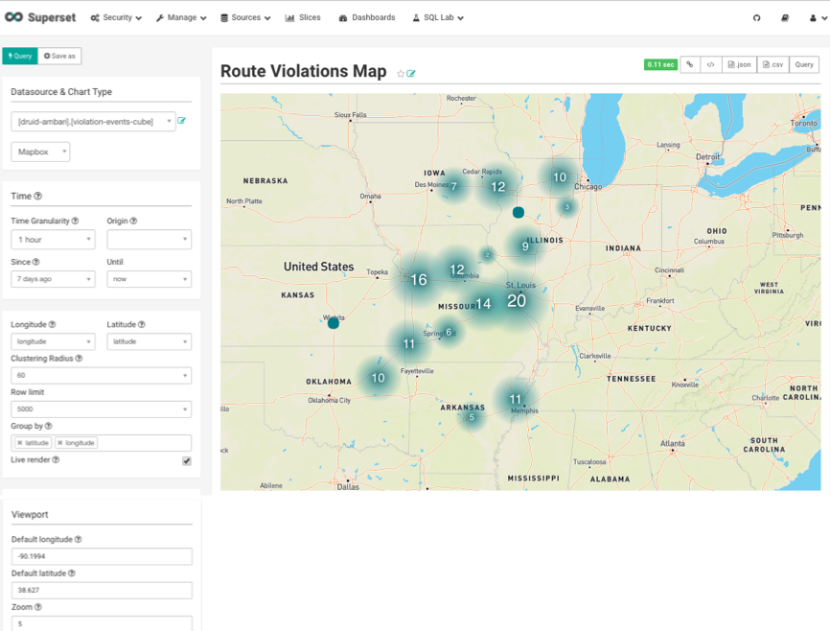The width and height of the screenshot is (830, 631).
Task: Open the documentation book icon
Action: click(x=785, y=17)
